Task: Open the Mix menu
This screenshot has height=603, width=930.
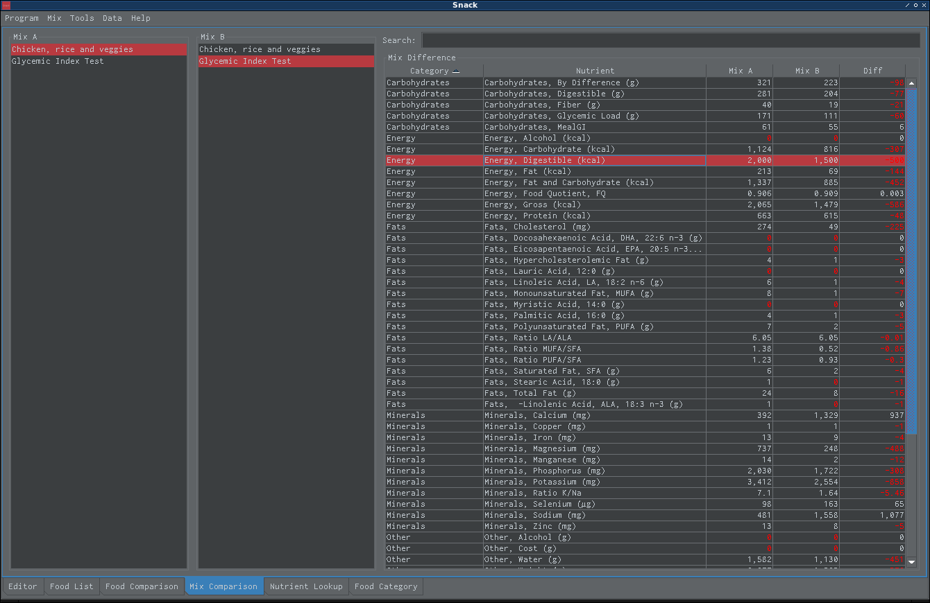Action: 54,18
